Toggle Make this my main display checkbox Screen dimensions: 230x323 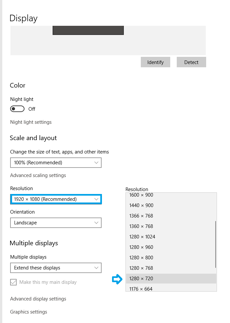pyautogui.click(x=13, y=282)
